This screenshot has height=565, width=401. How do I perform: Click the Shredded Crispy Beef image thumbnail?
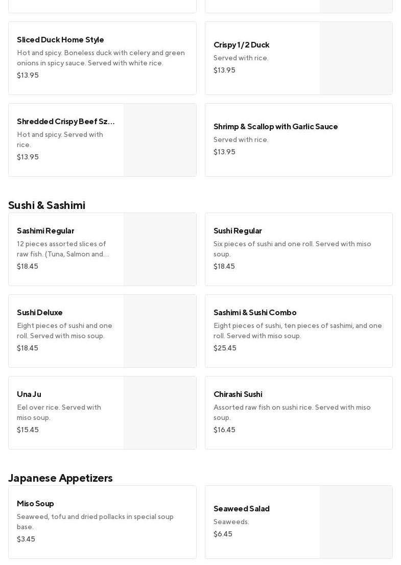point(159,140)
